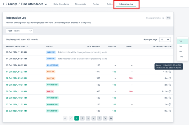
Task: Click clock icon on 09 Oct 11:19 AM row
Action: 170,91
